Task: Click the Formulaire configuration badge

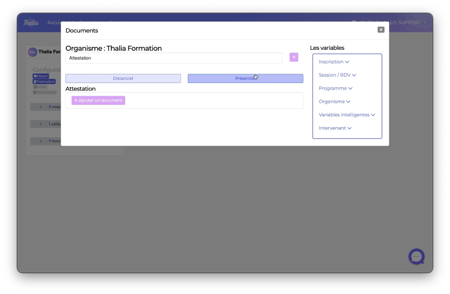Action: (x=44, y=81)
